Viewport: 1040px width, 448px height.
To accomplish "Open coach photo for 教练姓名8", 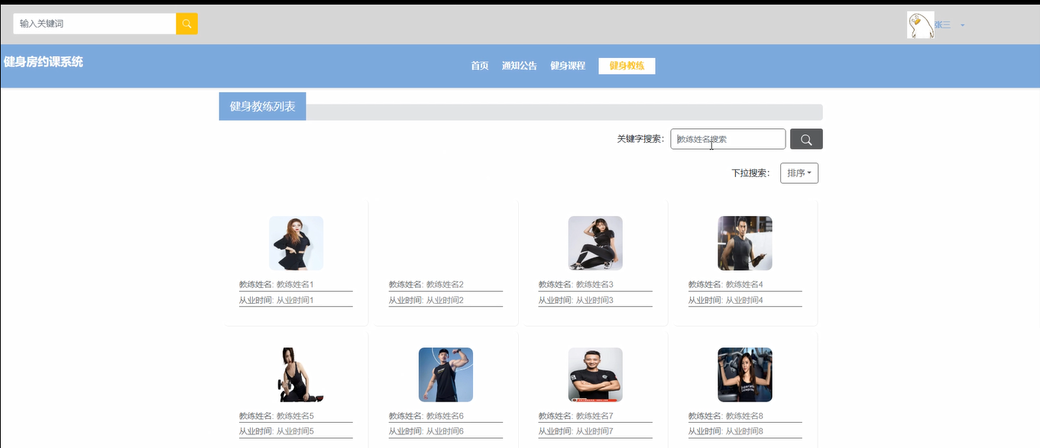I will (745, 375).
